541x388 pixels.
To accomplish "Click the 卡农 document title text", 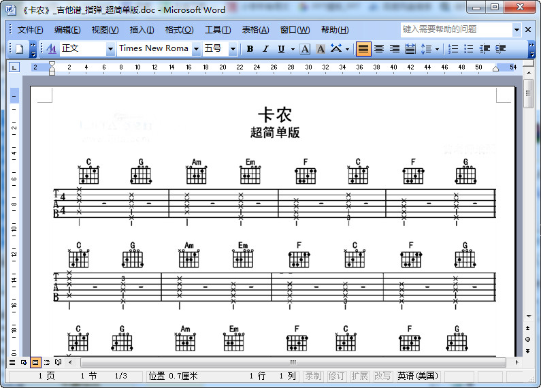I will [x=275, y=114].
